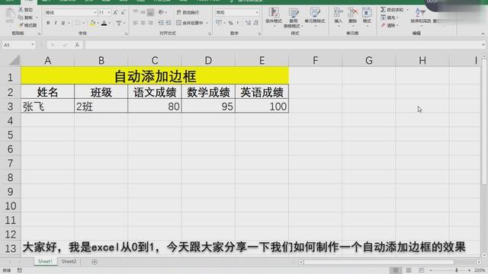
Task: Increase font size with larger A
Action: [115, 12]
